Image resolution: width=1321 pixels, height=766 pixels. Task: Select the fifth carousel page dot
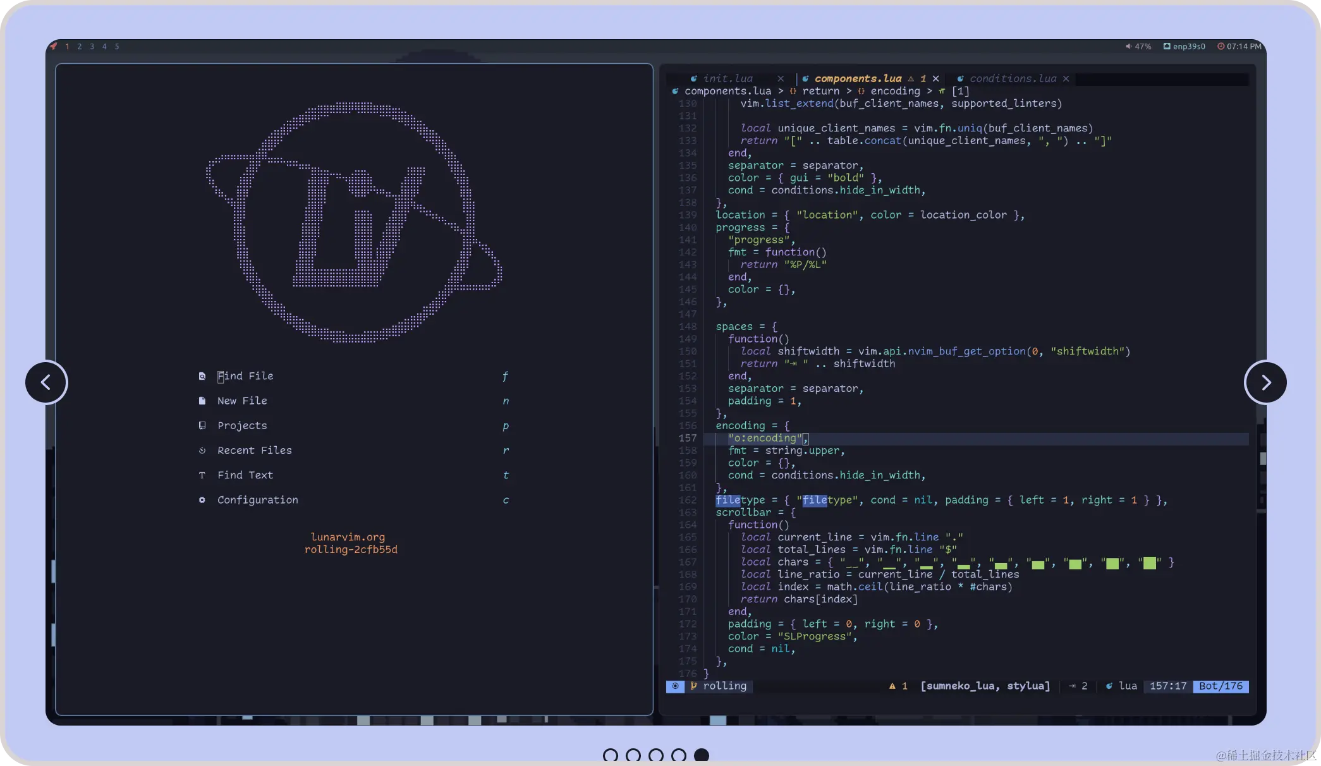702,755
